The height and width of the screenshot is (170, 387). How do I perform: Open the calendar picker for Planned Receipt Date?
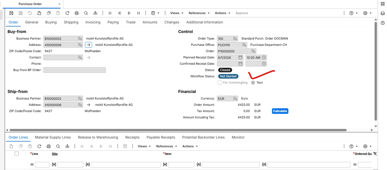(240, 57)
